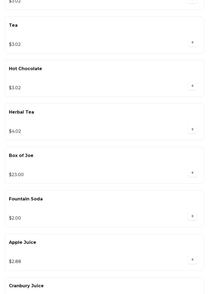Screen dimensions: 208x294
Task: Click the $3.02 price under Tea
Action: click(15, 44)
